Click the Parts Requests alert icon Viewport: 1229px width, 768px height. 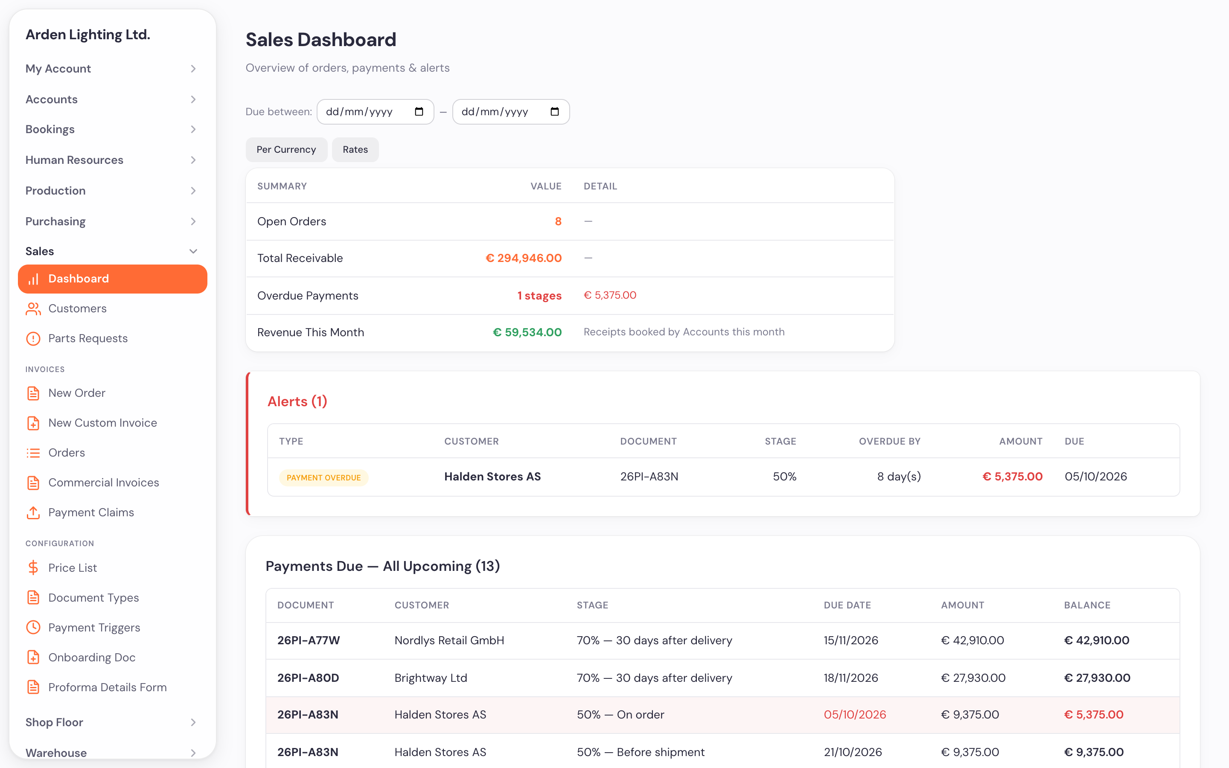point(34,339)
